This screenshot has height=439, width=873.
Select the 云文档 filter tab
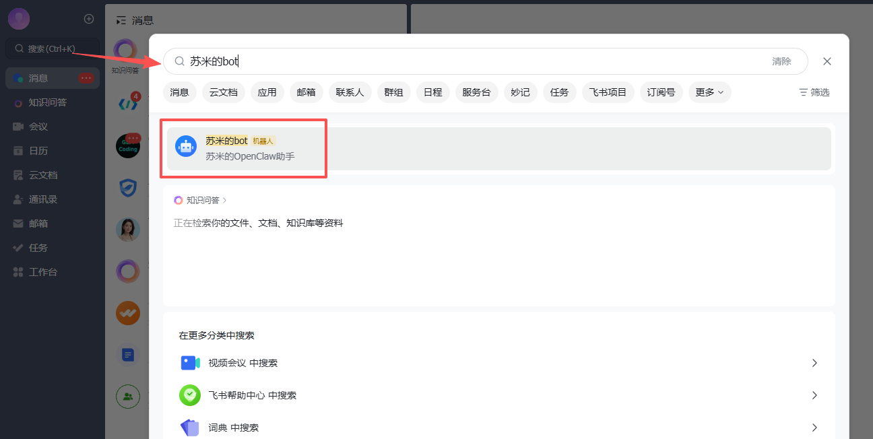[223, 92]
